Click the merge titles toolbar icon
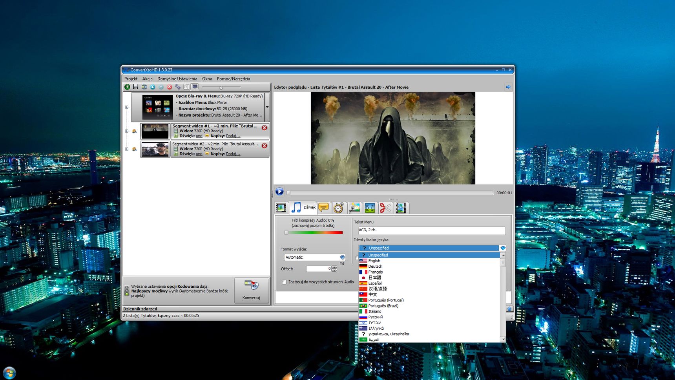 [x=144, y=87]
